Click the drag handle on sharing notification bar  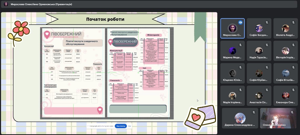88,126
